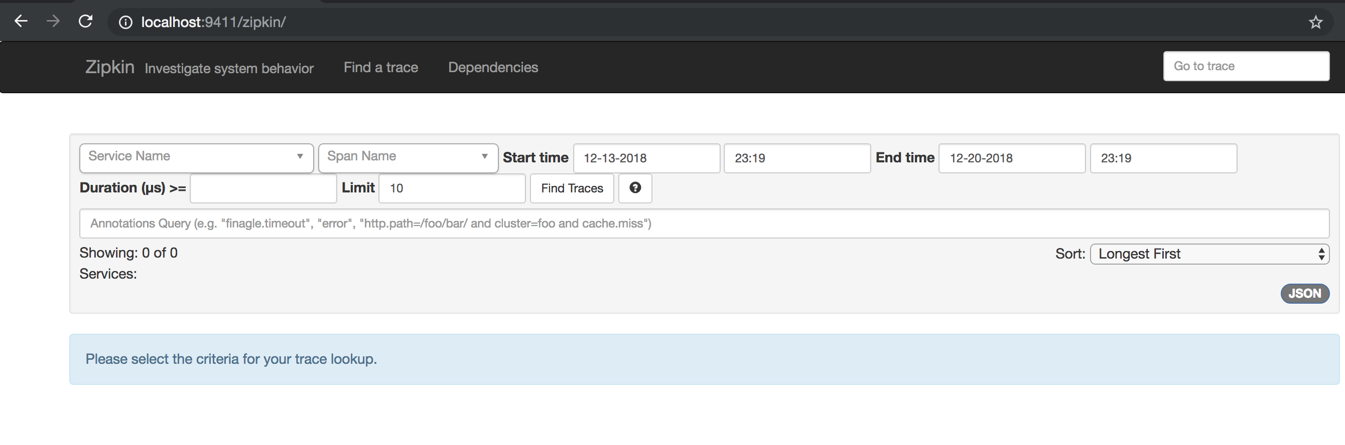Open the Sort dropdown Longest First
This screenshot has height=445, width=1345.
pyautogui.click(x=1209, y=254)
